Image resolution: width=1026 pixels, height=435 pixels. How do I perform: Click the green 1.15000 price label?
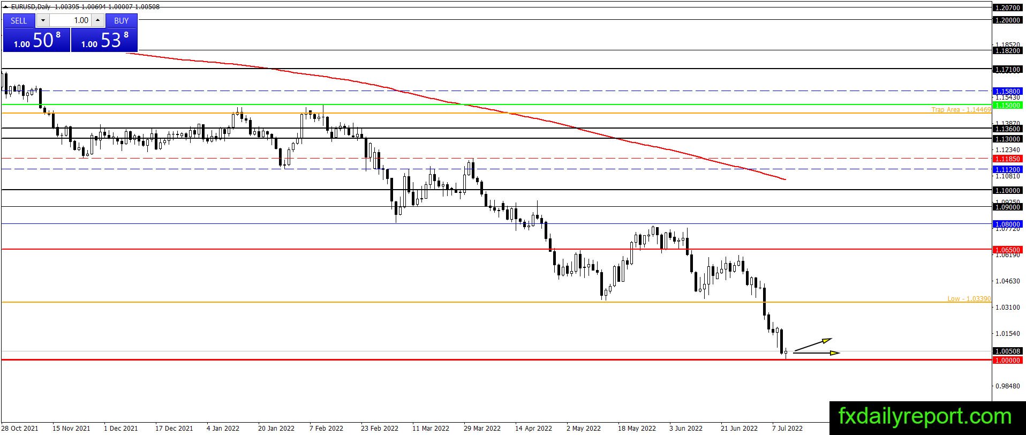pos(1007,106)
